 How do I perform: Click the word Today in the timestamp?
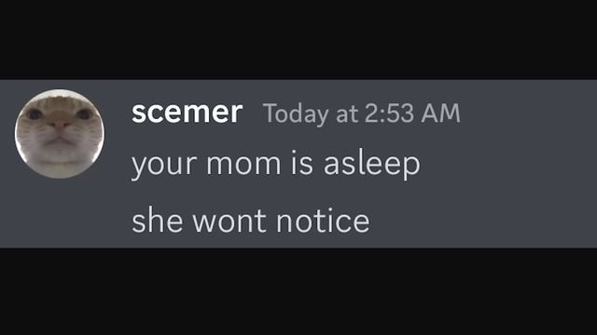296,114
